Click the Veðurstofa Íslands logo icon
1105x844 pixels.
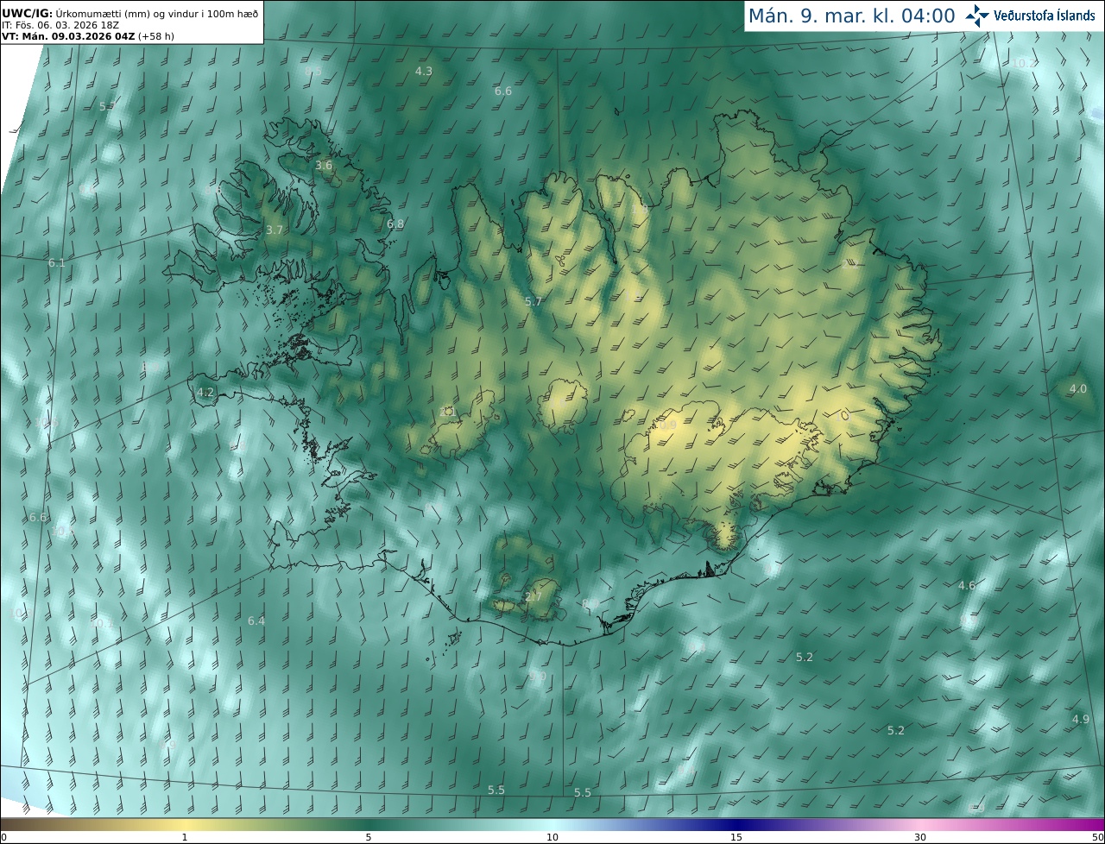coord(977,16)
